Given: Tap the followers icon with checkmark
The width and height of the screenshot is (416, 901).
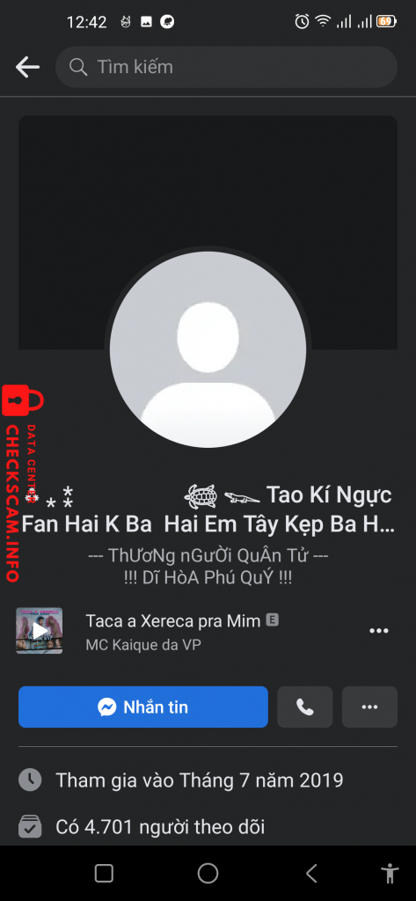Looking at the screenshot, I should click(x=30, y=827).
